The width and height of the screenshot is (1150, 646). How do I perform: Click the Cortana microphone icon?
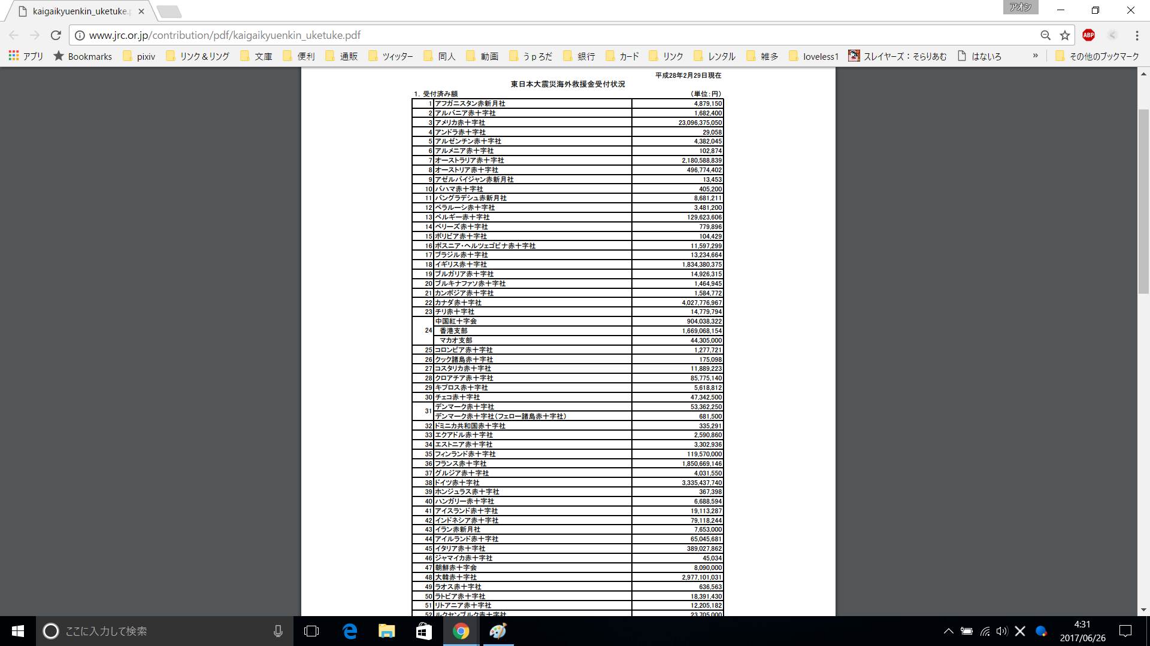click(278, 631)
